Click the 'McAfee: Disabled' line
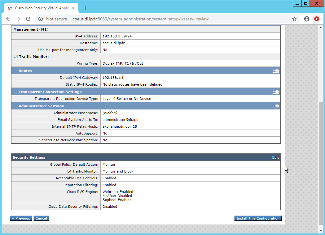The image size is (325, 235). point(117,196)
